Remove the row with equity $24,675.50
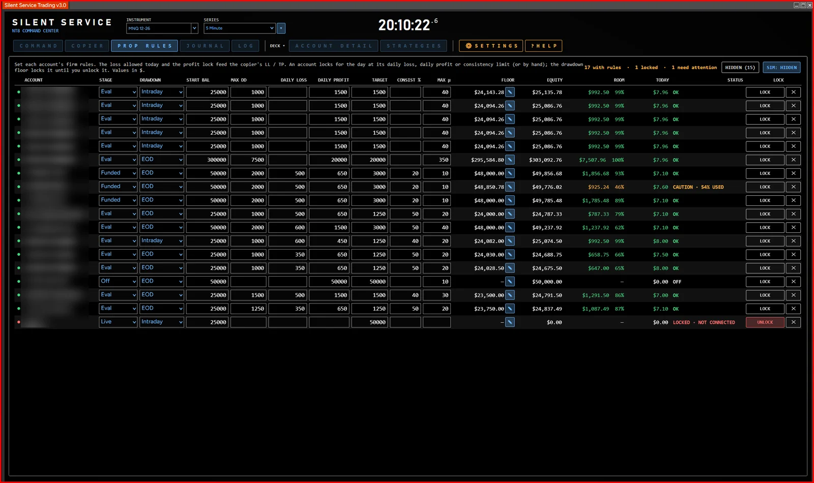This screenshot has height=483, width=814. click(x=793, y=268)
